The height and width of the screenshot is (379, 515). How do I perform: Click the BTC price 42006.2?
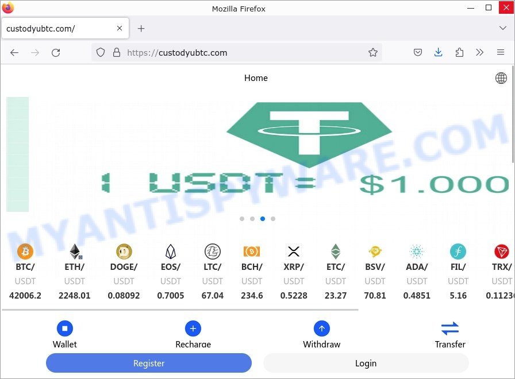[25, 296]
